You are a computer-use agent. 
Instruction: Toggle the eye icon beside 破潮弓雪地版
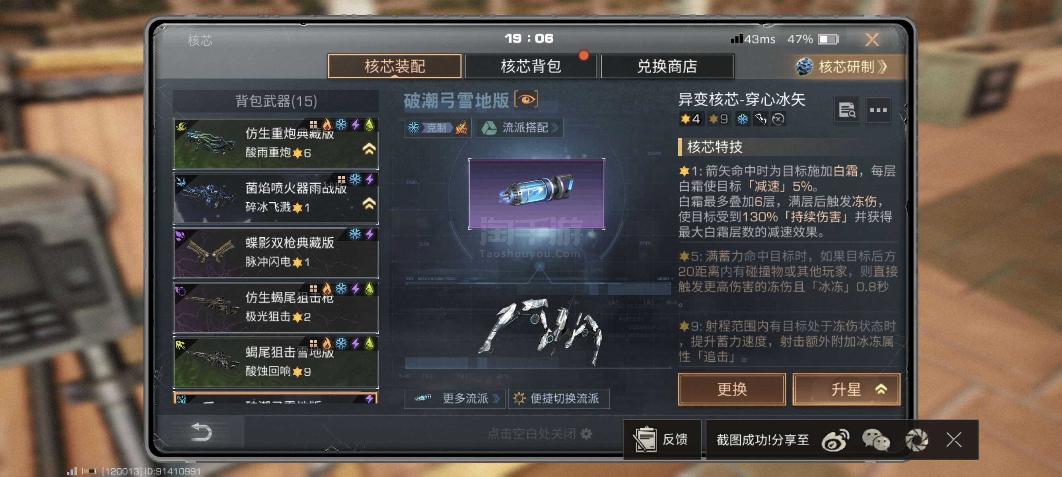[526, 99]
